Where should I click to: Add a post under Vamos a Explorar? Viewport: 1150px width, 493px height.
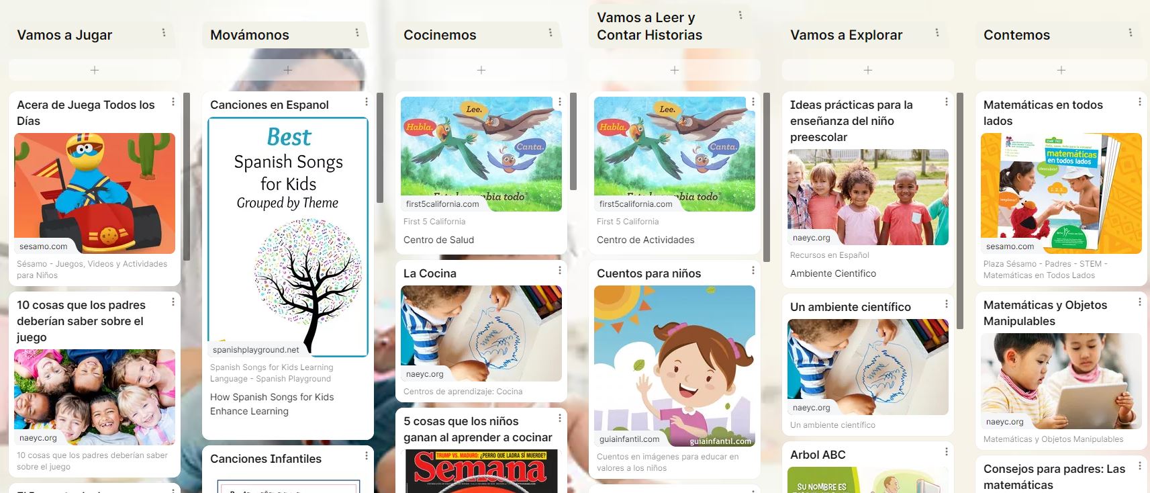[x=868, y=70]
